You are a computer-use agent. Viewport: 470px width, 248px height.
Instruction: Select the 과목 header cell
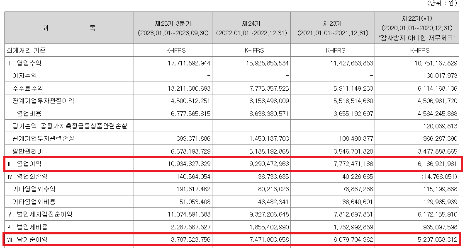click(x=69, y=28)
